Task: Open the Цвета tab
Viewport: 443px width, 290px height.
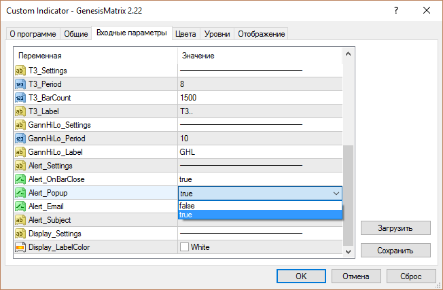Action: (185, 34)
